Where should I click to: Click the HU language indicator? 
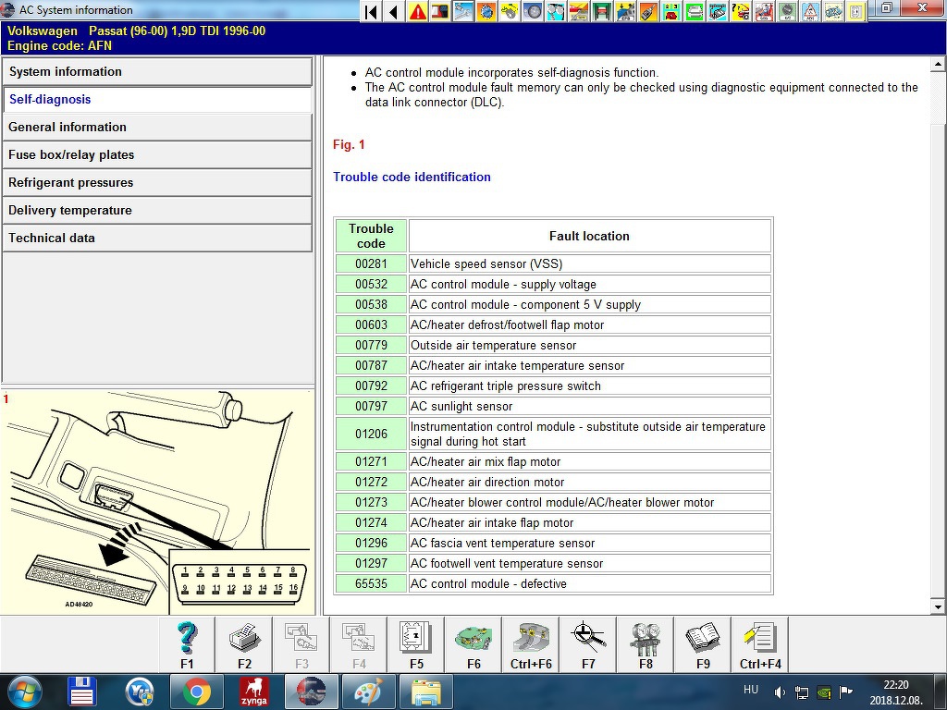(751, 690)
